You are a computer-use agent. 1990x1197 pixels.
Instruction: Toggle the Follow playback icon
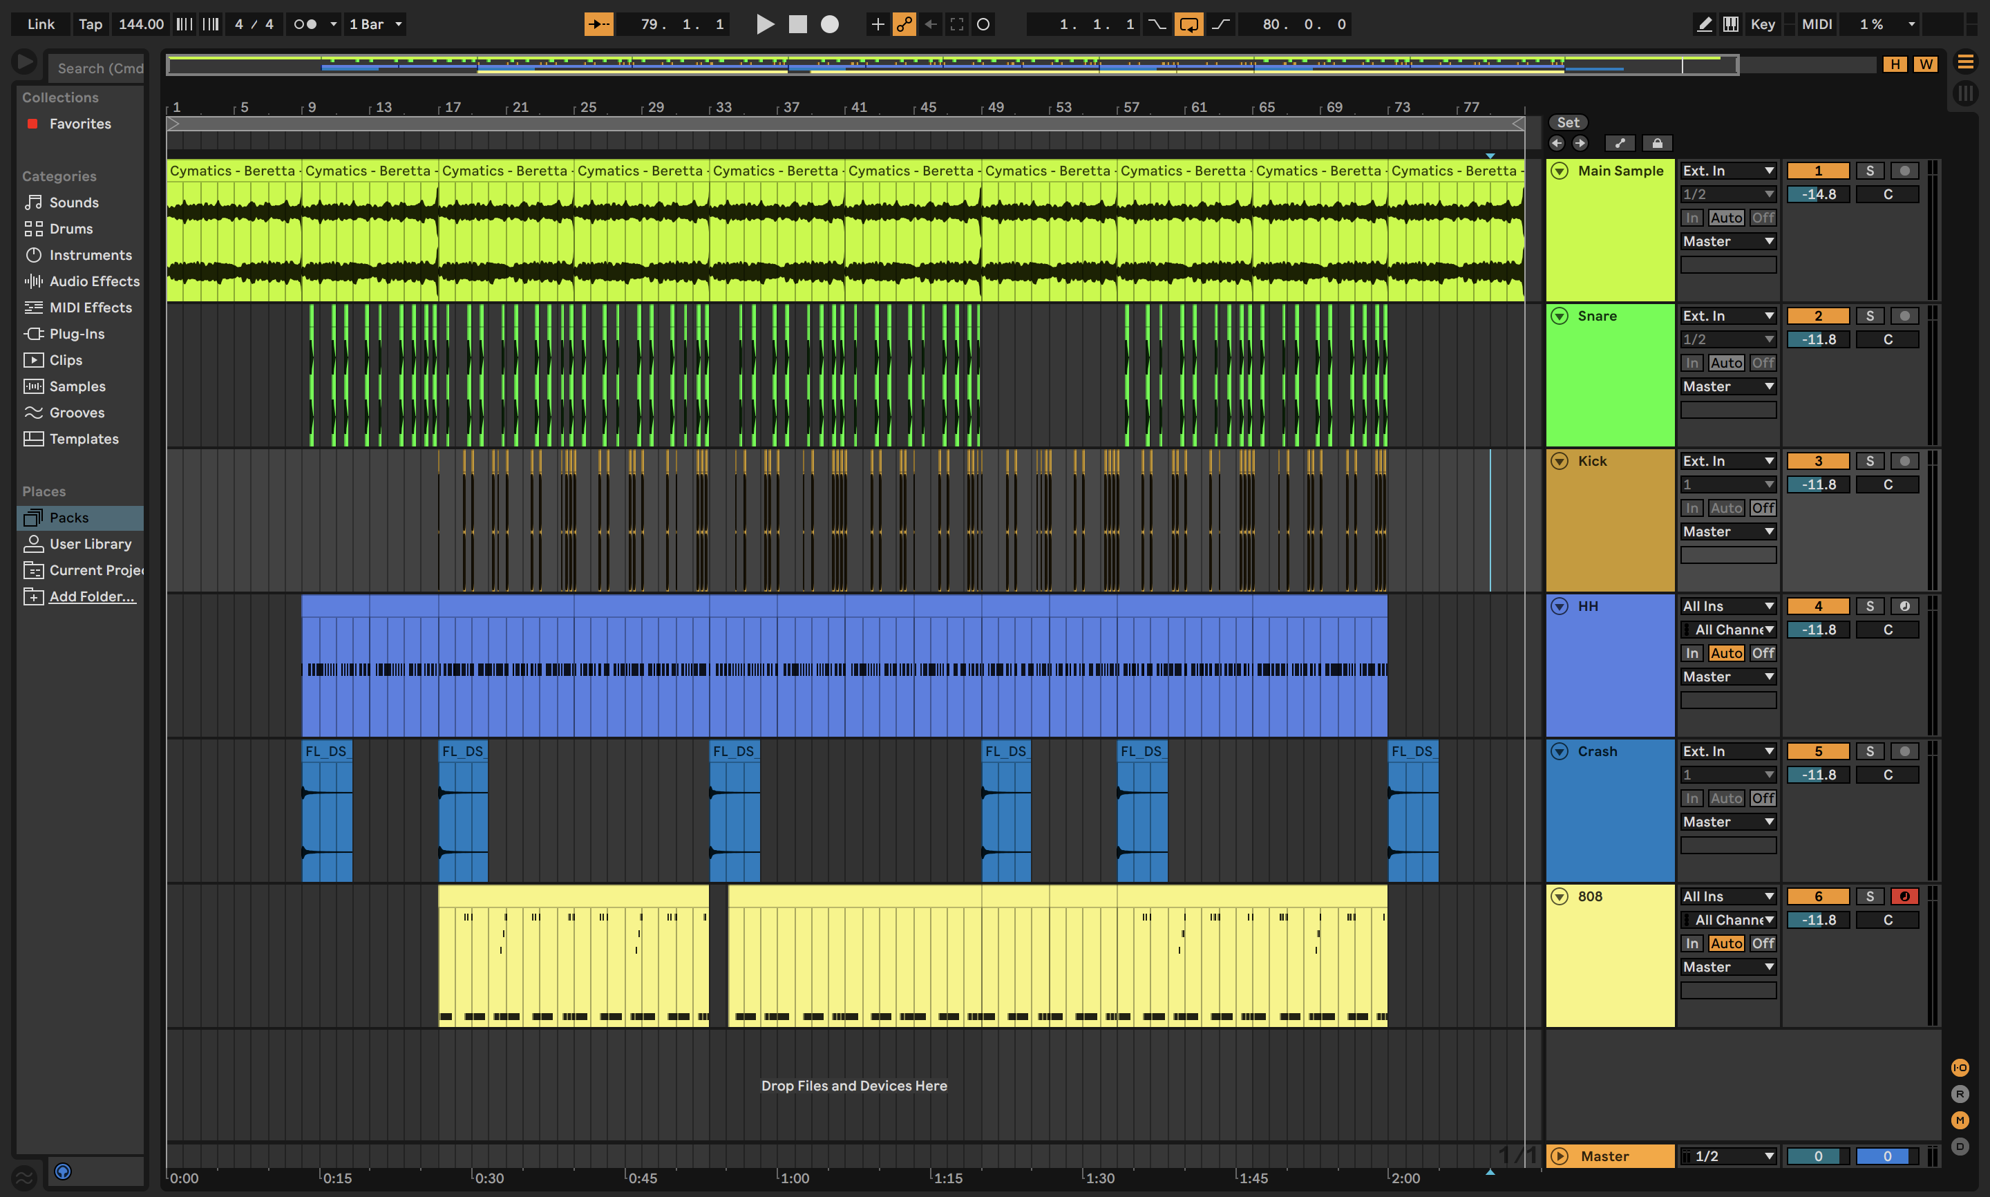point(598,24)
